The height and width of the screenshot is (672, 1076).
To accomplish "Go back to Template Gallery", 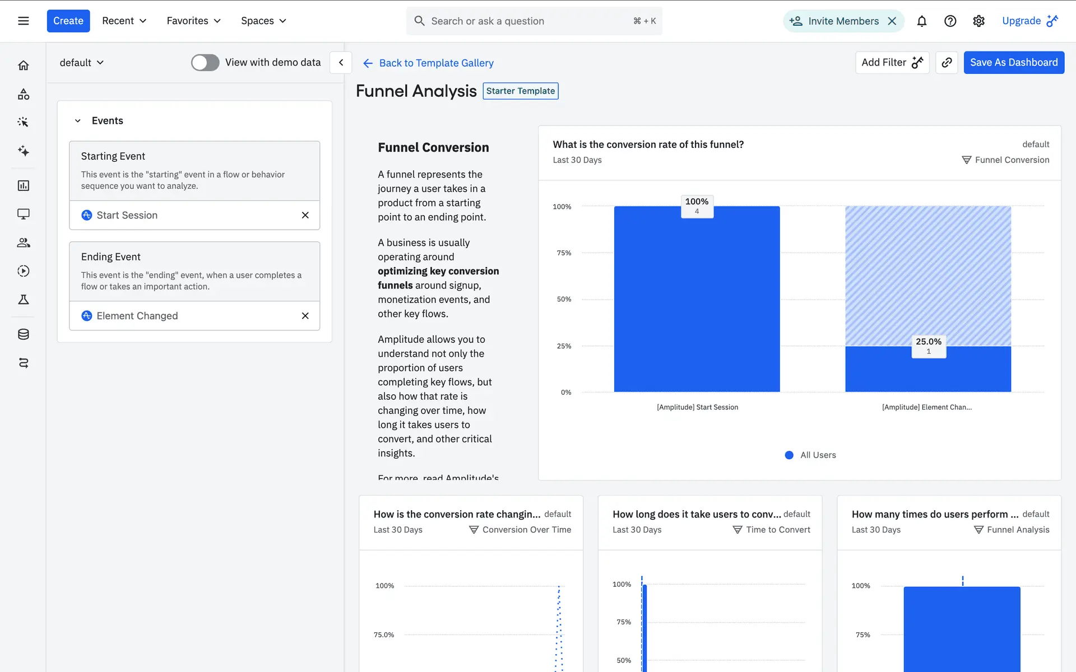I will click(428, 63).
